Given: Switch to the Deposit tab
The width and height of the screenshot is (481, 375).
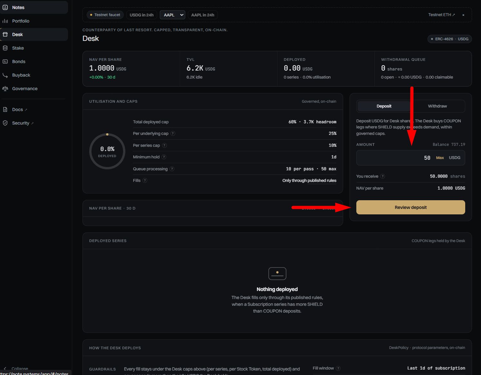Looking at the screenshot, I should 384,106.
